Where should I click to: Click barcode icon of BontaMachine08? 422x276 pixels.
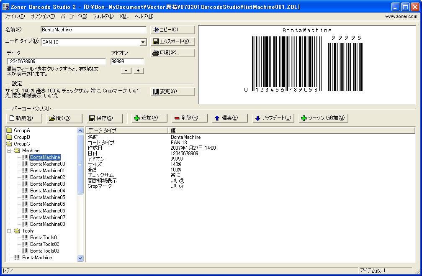click(25, 224)
